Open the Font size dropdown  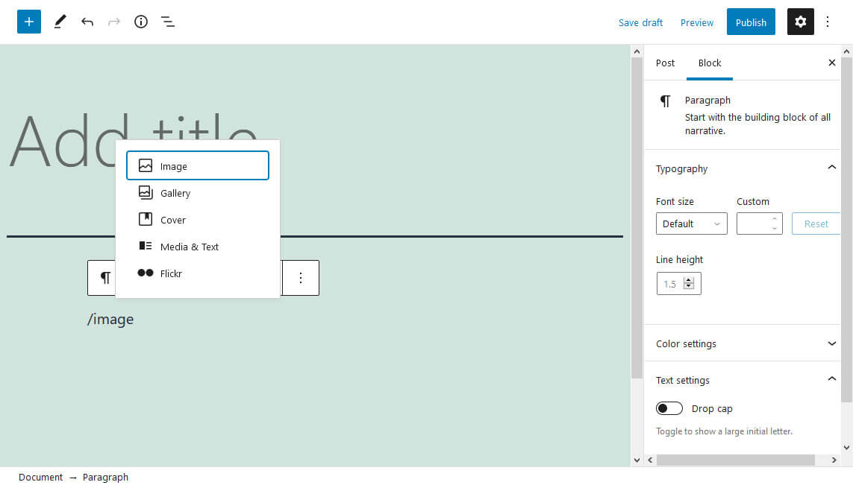tap(692, 224)
